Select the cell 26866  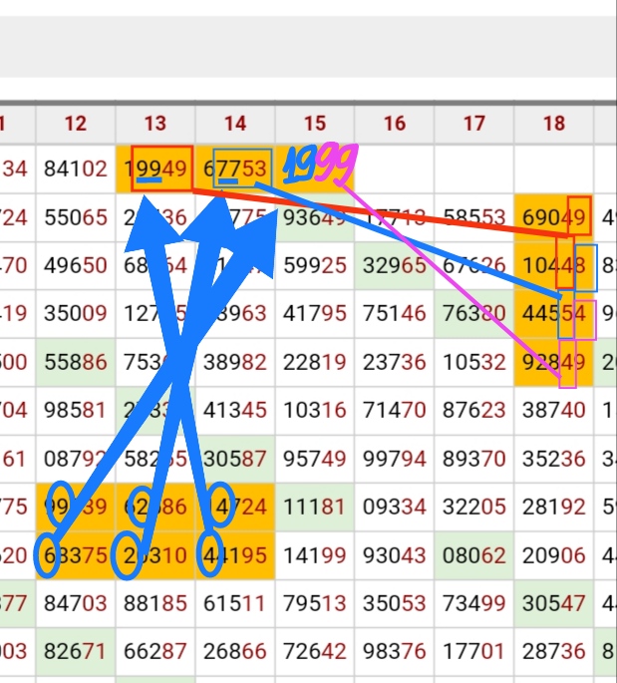235,652
